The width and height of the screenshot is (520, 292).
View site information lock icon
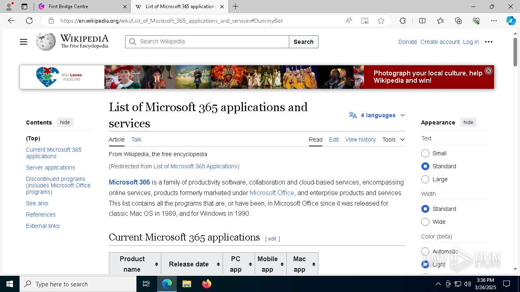[51, 21]
